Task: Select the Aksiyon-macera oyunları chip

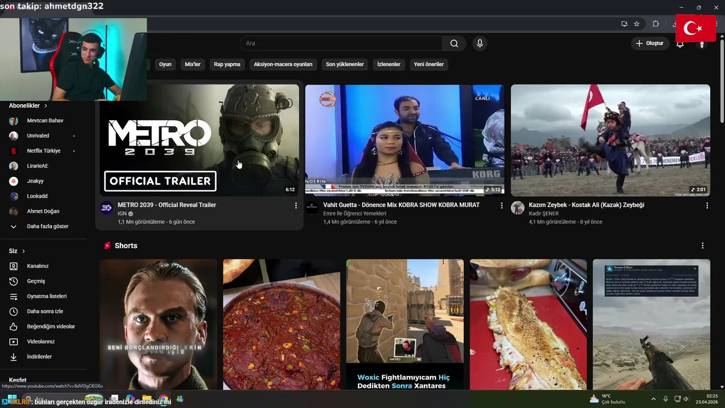Action: point(283,65)
